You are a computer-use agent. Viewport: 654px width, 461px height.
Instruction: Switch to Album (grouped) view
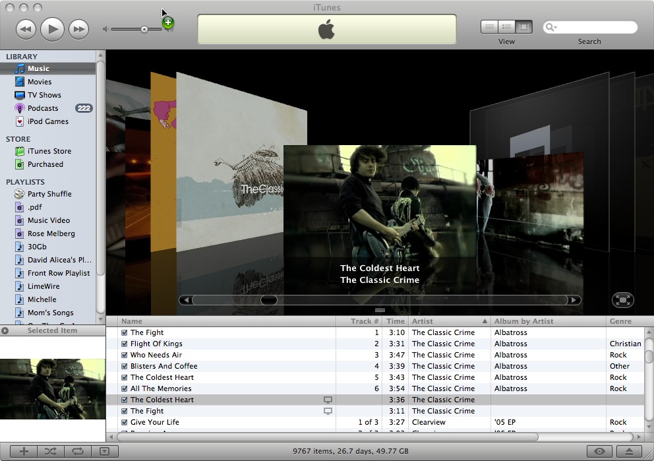[506, 27]
